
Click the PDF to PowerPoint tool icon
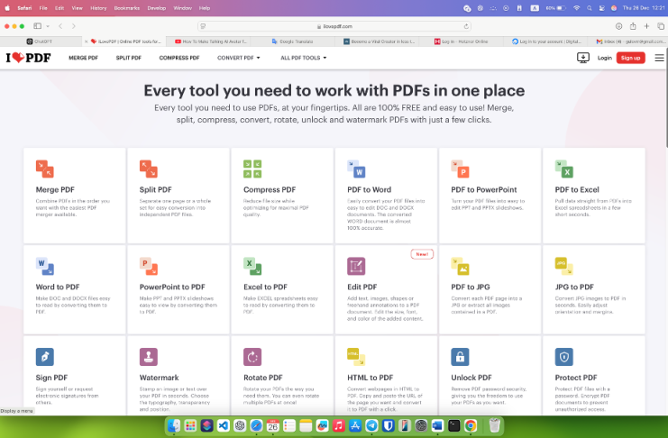460,169
